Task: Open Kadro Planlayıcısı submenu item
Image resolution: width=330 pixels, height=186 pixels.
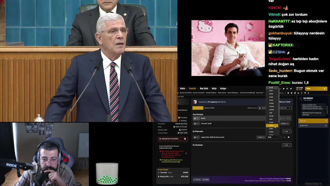Action: (x=233, y=93)
